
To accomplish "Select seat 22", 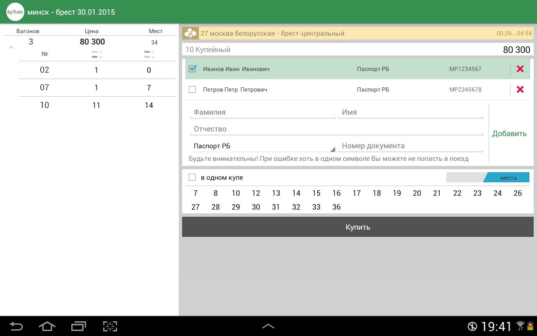I will click(457, 193).
